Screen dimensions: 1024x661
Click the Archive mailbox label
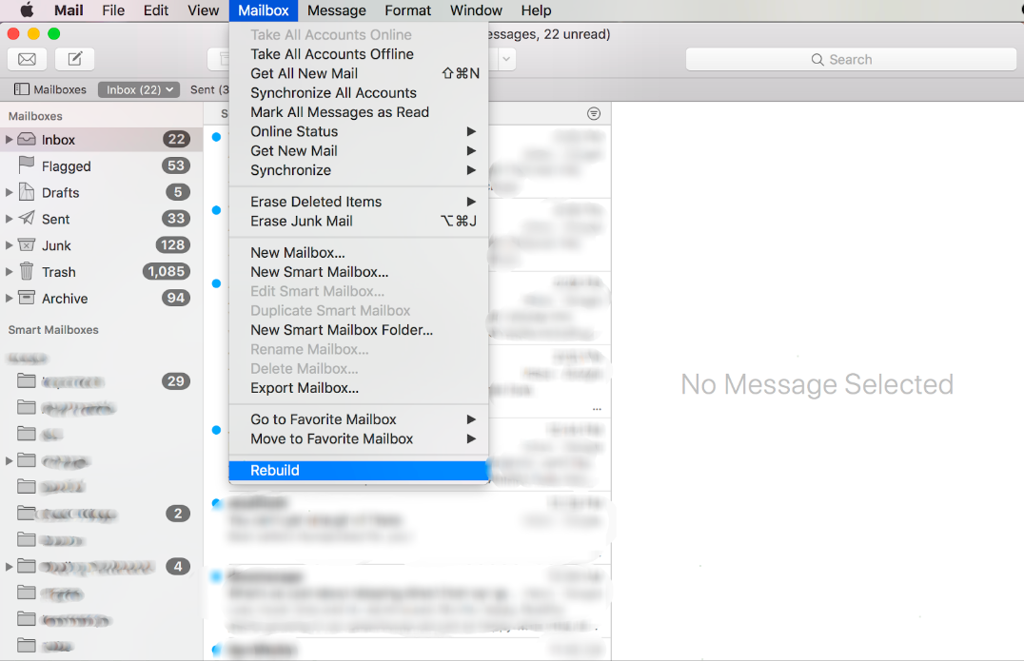[65, 299]
